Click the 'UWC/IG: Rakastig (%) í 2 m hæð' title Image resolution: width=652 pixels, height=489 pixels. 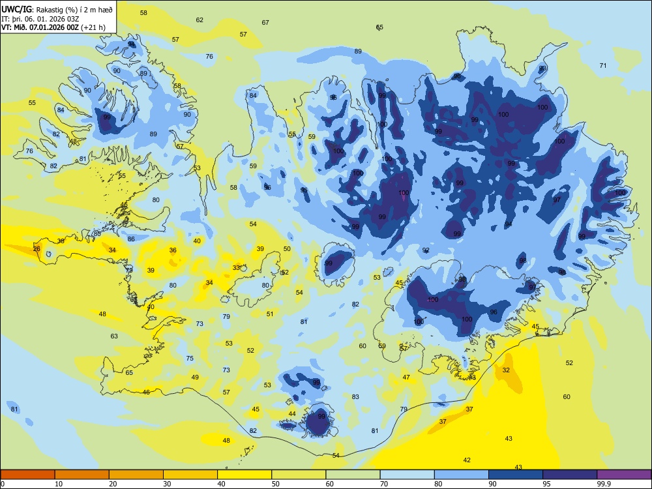[57, 10]
